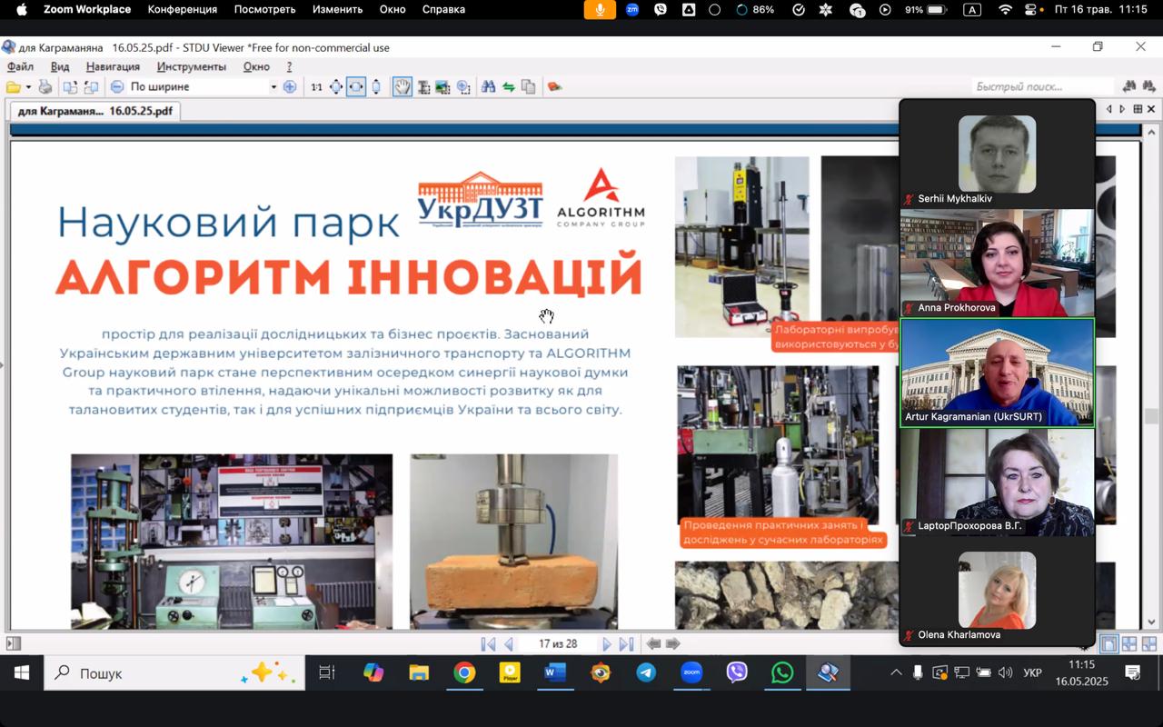1163x727 pixels.
Task: Navigate forward in view history
Action: tap(673, 643)
